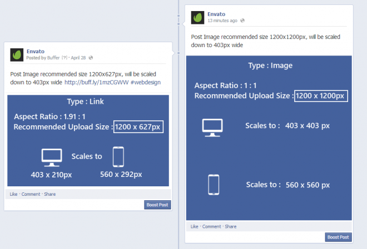Open Envato page name on right post

coord(216,14)
